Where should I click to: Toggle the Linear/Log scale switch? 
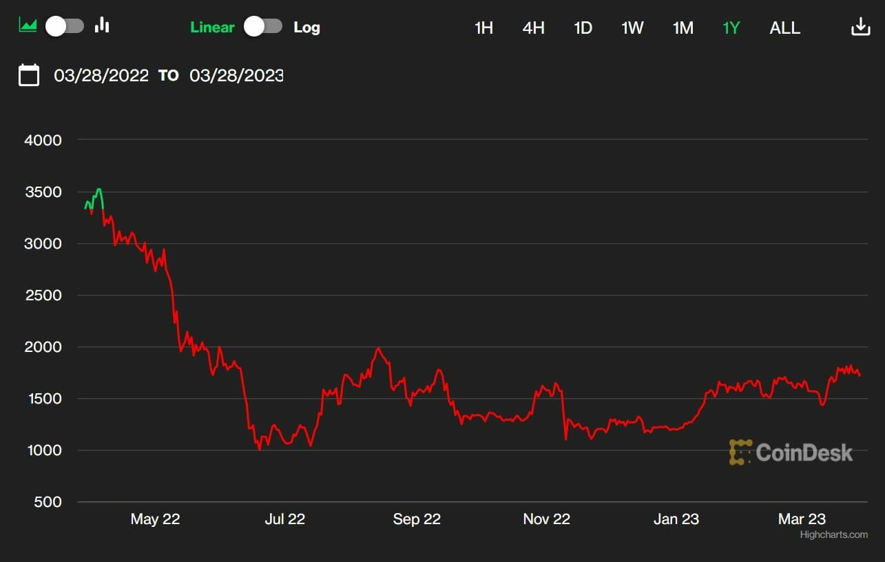(263, 27)
